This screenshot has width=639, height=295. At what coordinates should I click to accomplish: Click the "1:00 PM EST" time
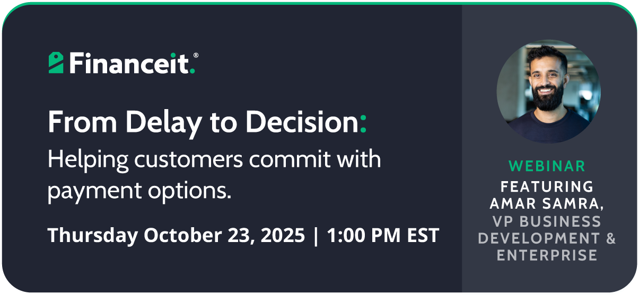tap(383, 235)
